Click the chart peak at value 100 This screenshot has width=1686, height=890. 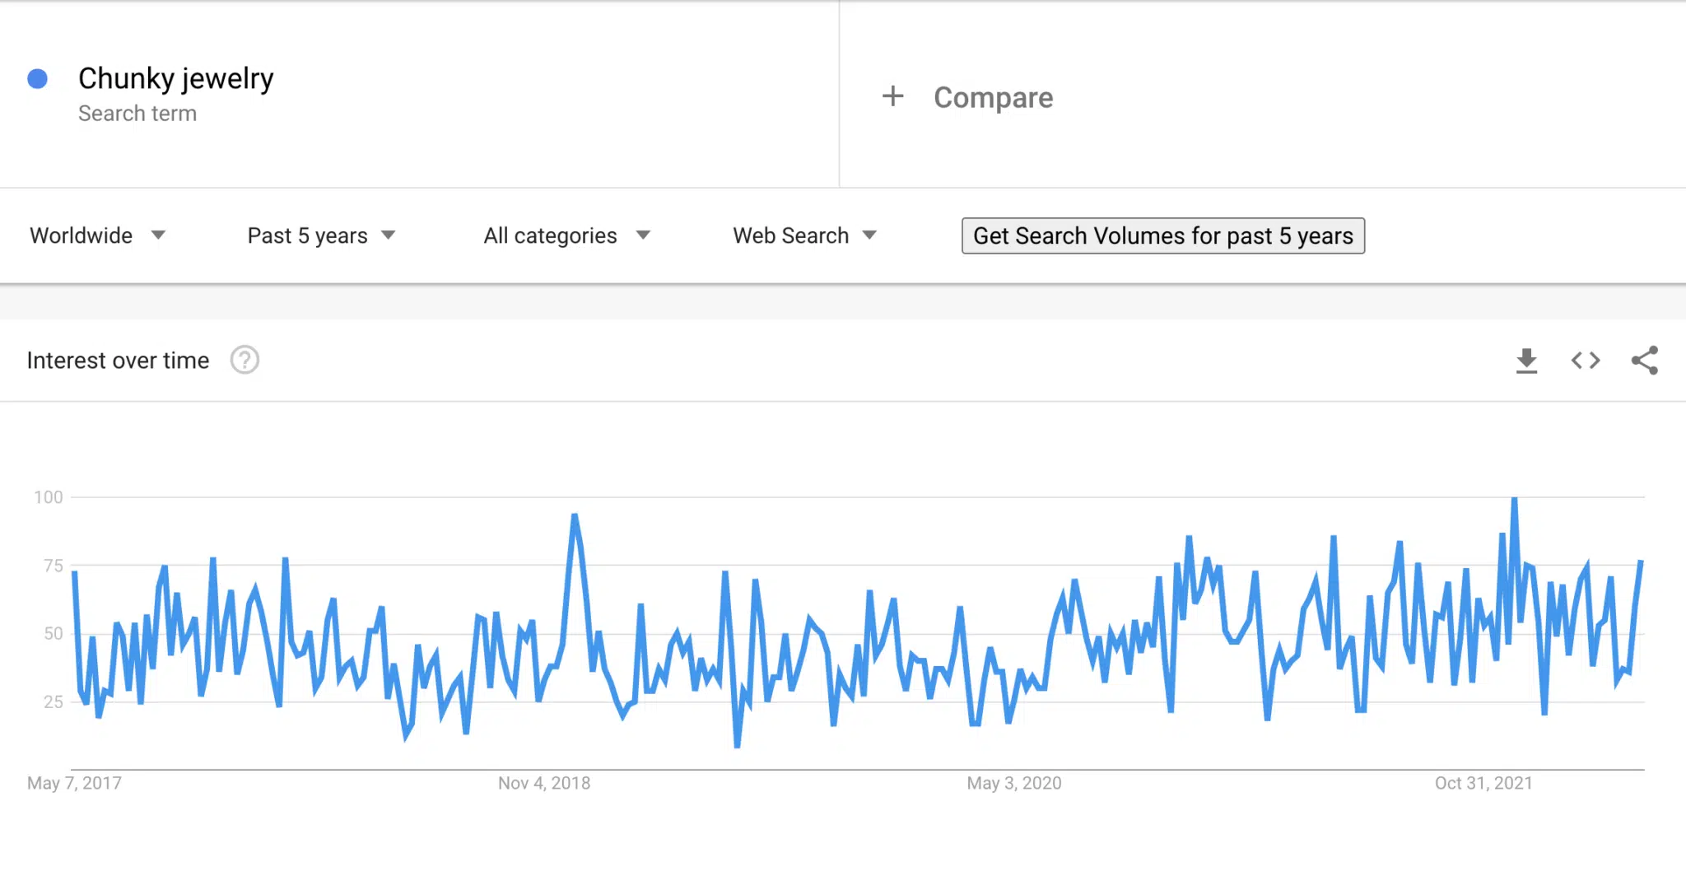click(1514, 499)
